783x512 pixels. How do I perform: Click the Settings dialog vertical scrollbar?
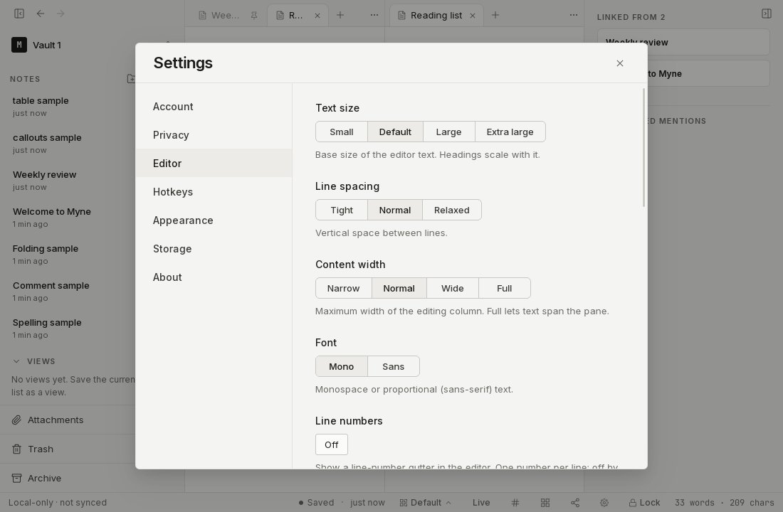tap(643, 148)
